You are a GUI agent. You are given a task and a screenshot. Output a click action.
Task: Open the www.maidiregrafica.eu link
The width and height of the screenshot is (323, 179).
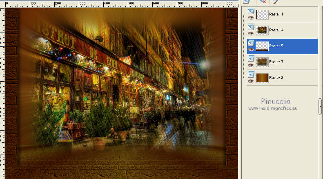coord(273,108)
